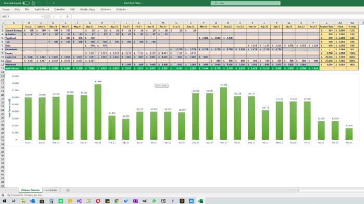
Task: Click inside the formula bar
Action: pos(217,17)
